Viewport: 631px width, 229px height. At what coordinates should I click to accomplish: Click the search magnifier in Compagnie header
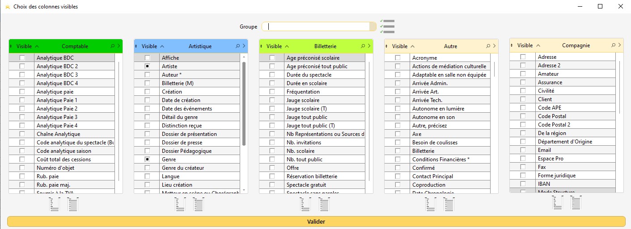(613, 45)
